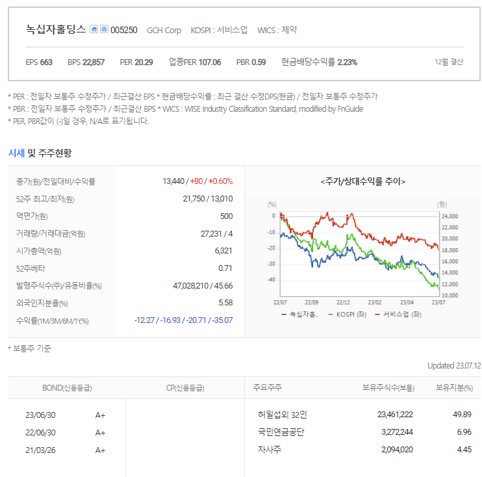Click the BPS 22,857 value
The width and height of the screenshot is (482, 477).
(x=86, y=62)
